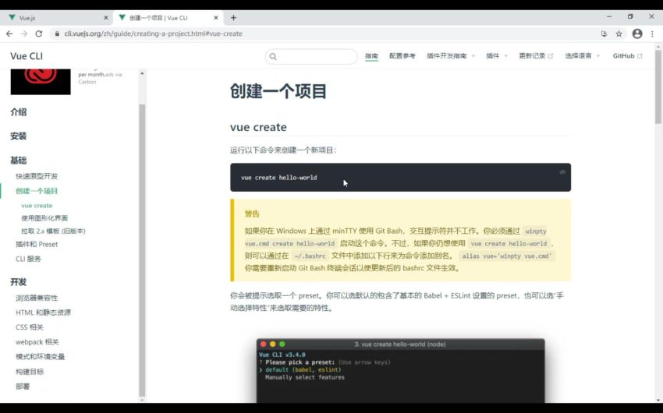Click inline code ~/.bashrc
Viewport: 663px width, 413px height.
(310, 256)
